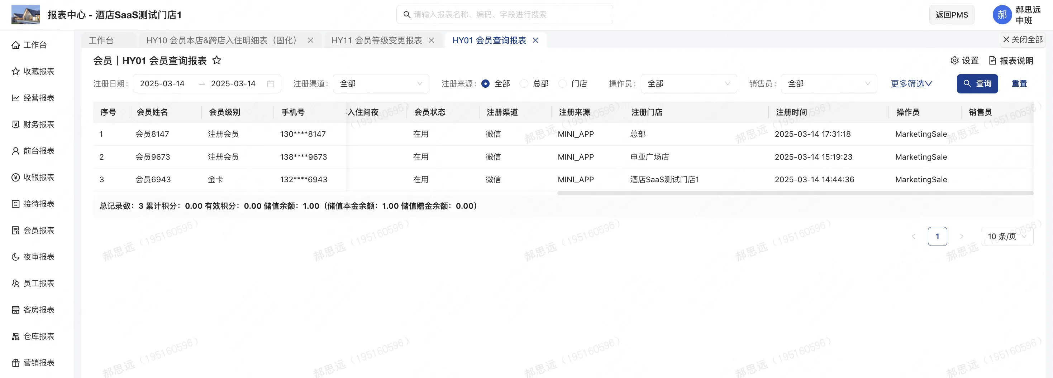Click 关闭全部 to close all tabs

point(1023,40)
